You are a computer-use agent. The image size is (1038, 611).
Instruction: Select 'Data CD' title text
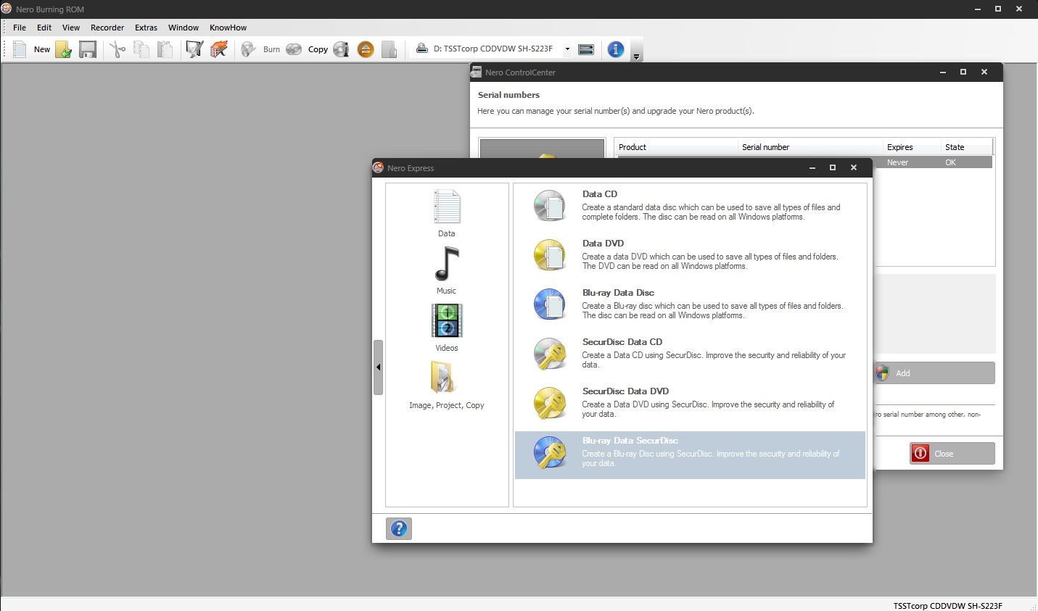click(x=600, y=194)
